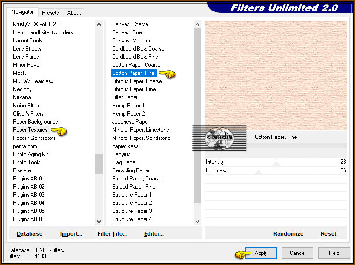The image size is (355, 265).
Task: Click the category list scrollbar thumb
Action: 99,164
